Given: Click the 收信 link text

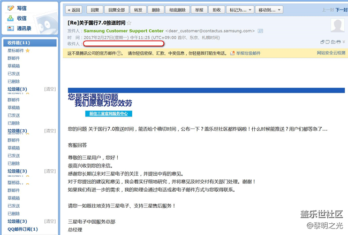Looking at the screenshot, I should [21, 18].
